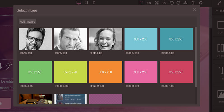Click the image6.jpg file name
Viewport: 224px width, 112px height.
[132, 86]
